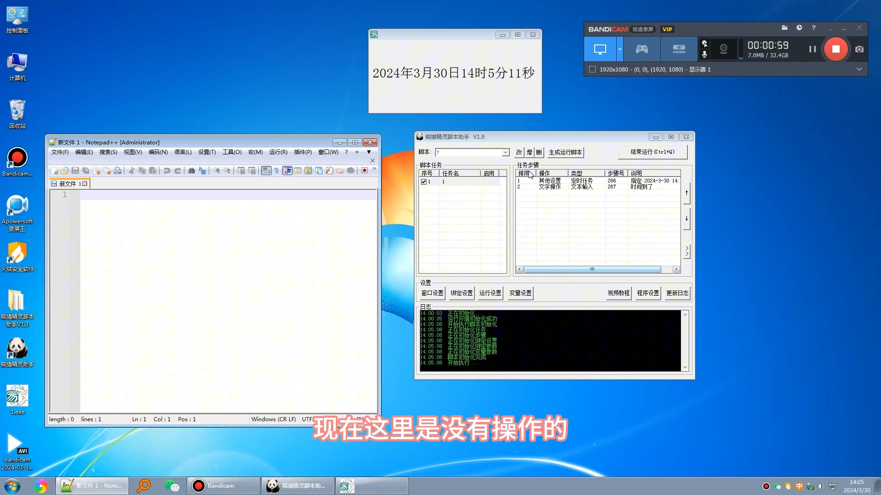The image size is (881, 495).
Task: Click the macro record icon in Notepad++
Action: pos(365,170)
